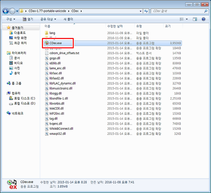Viewport: 211px width, 193px height.
Task: Sort by 이름 name column header
Action: (x=47, y=26)
